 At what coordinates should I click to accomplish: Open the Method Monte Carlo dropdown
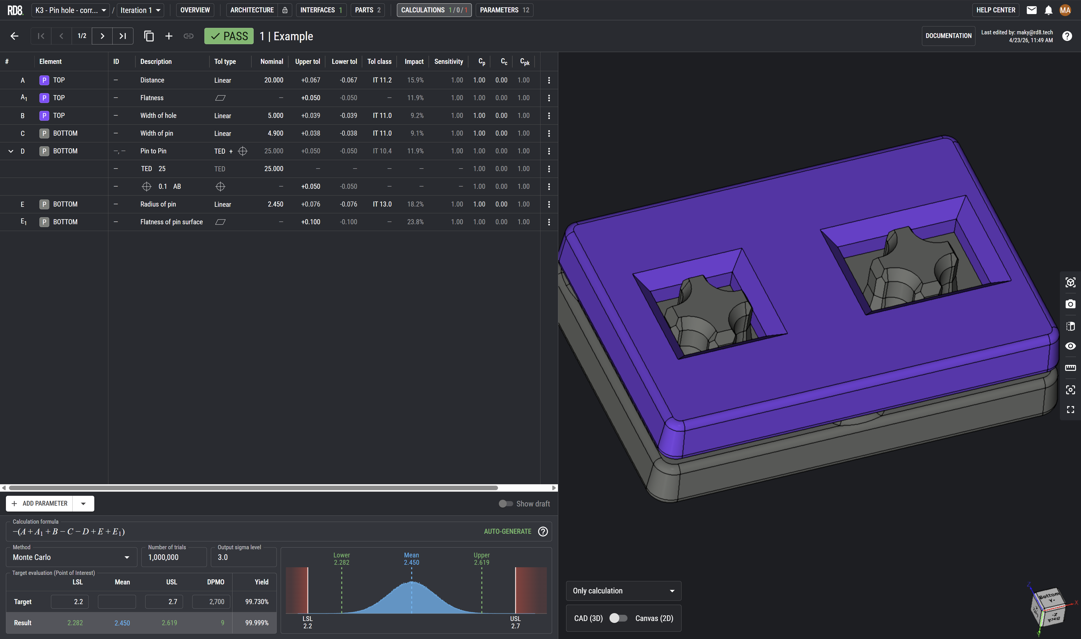(x=72, y=557)
